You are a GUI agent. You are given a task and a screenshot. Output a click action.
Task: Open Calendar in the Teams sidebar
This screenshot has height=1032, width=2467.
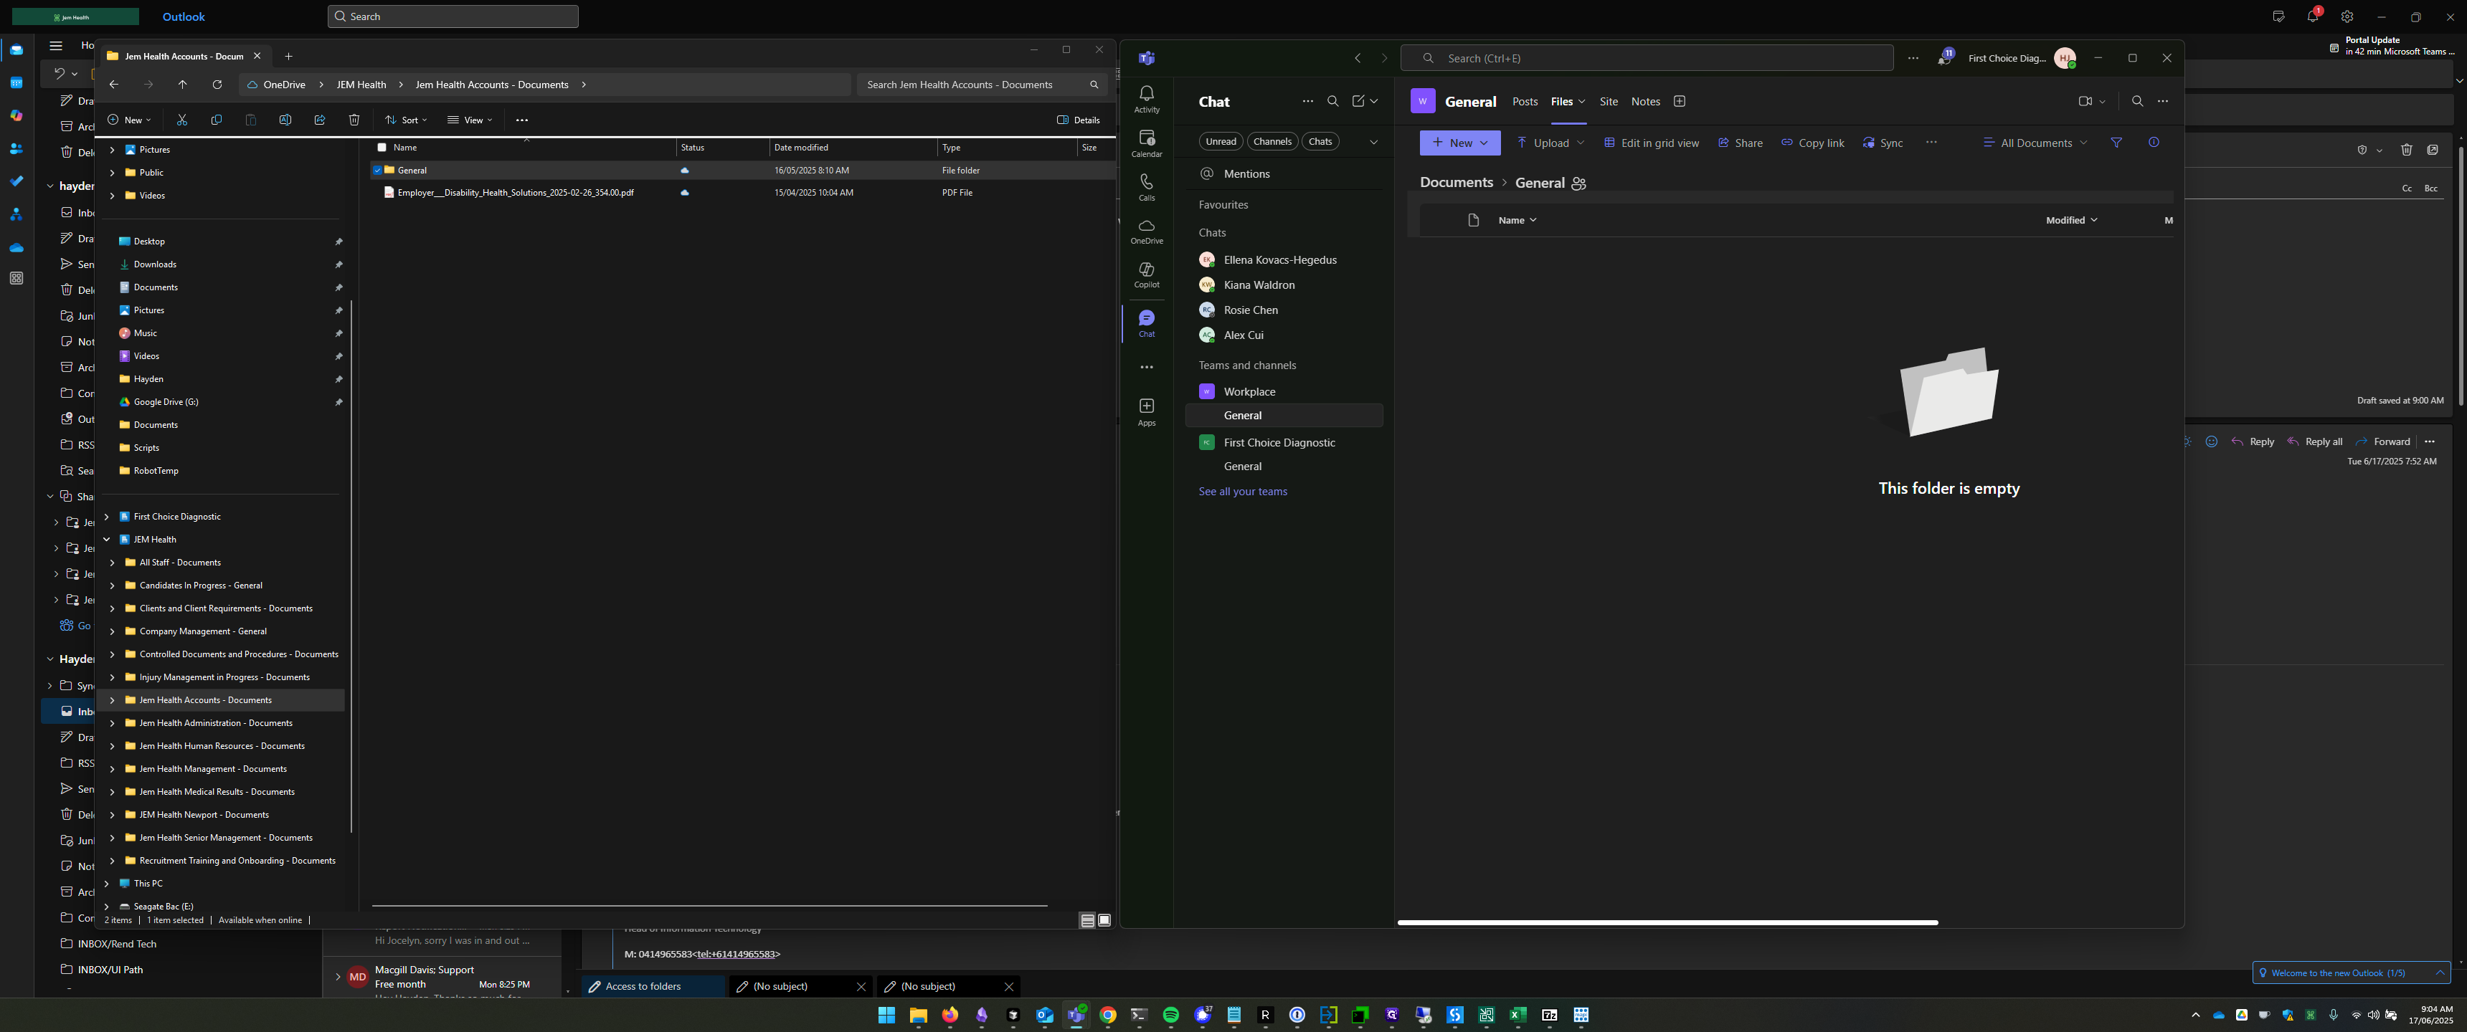click(1146, 143)
